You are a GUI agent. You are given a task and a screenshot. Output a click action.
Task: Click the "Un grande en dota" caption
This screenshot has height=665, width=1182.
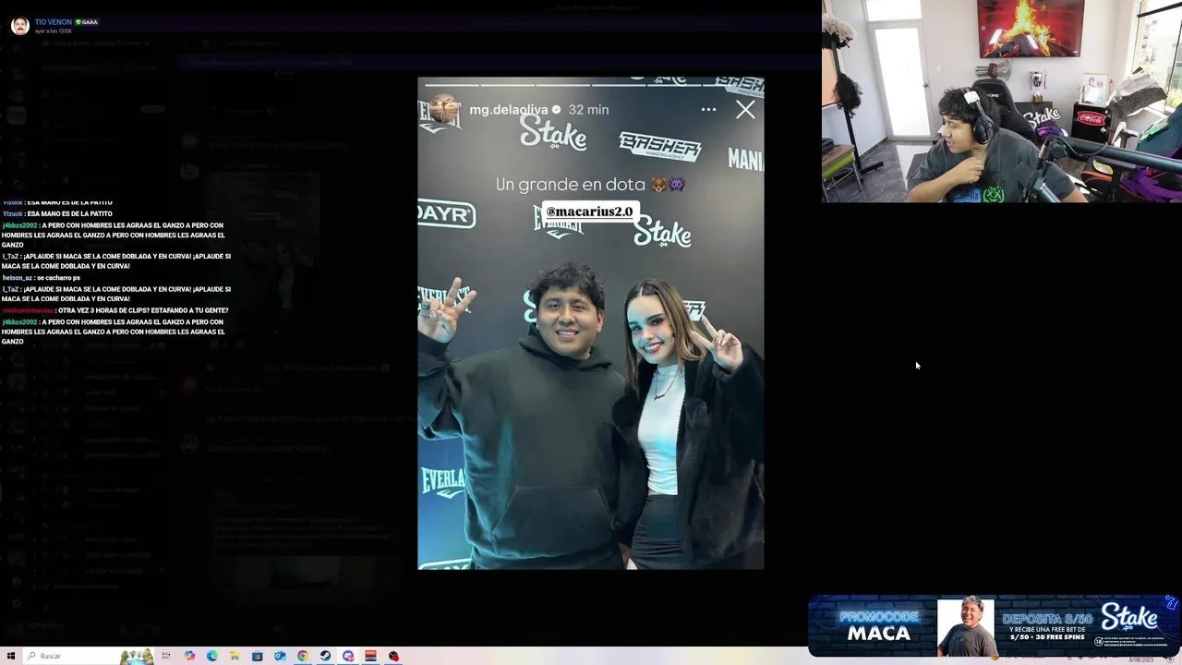[590, 184]
